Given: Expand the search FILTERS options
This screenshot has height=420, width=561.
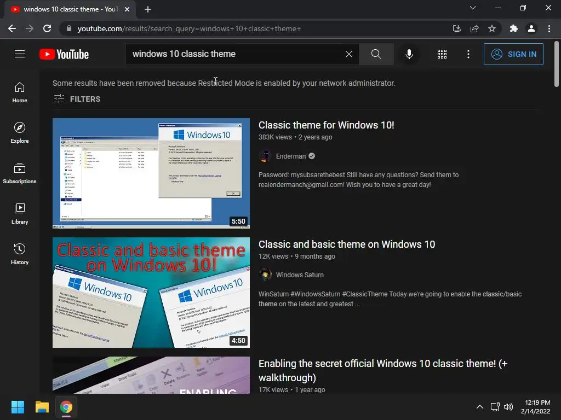Looking at the screenshot, I should (77, 99).
